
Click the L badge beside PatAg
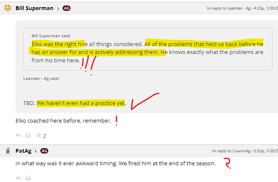pyautogui.click(x=36, y=151)
